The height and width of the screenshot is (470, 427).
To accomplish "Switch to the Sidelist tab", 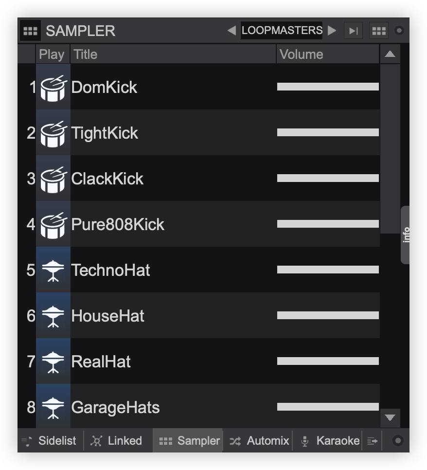I will pyautogui.click(x=49, y=441).
